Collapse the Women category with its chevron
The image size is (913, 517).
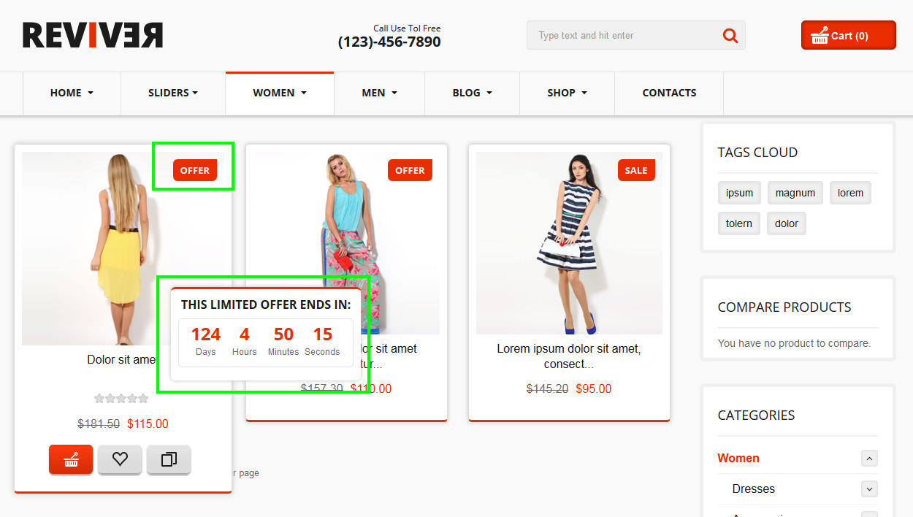[869, 459]
